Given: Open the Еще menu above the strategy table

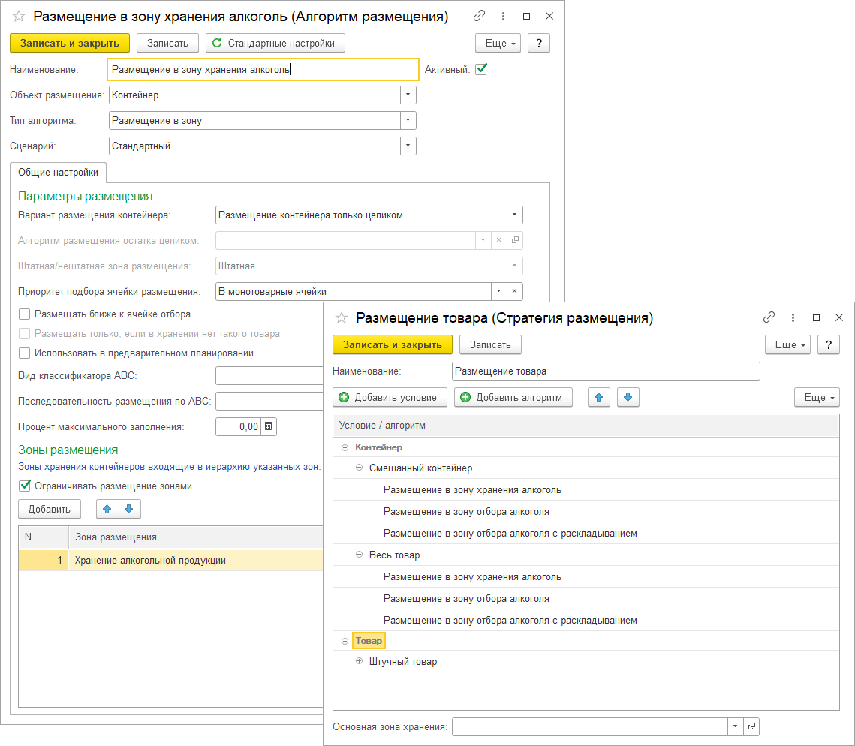Looking at the screenshot, I should click(817, 397).
